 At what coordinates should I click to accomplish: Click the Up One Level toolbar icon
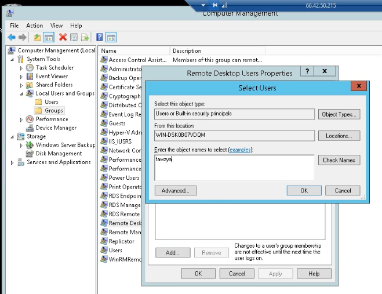[38, 37]
